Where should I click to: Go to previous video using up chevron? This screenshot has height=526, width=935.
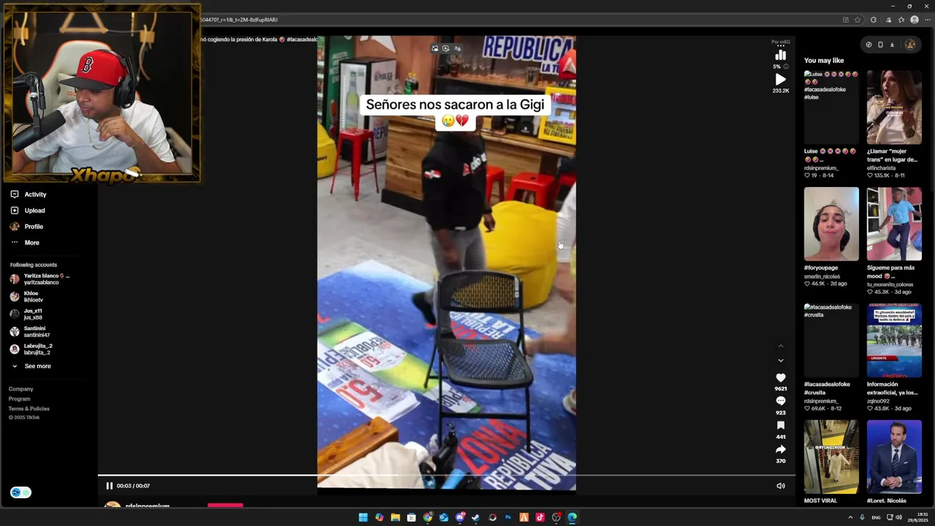(x=780, y=346)
